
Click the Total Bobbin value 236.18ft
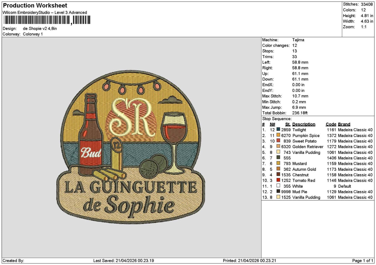coord(300,113)
